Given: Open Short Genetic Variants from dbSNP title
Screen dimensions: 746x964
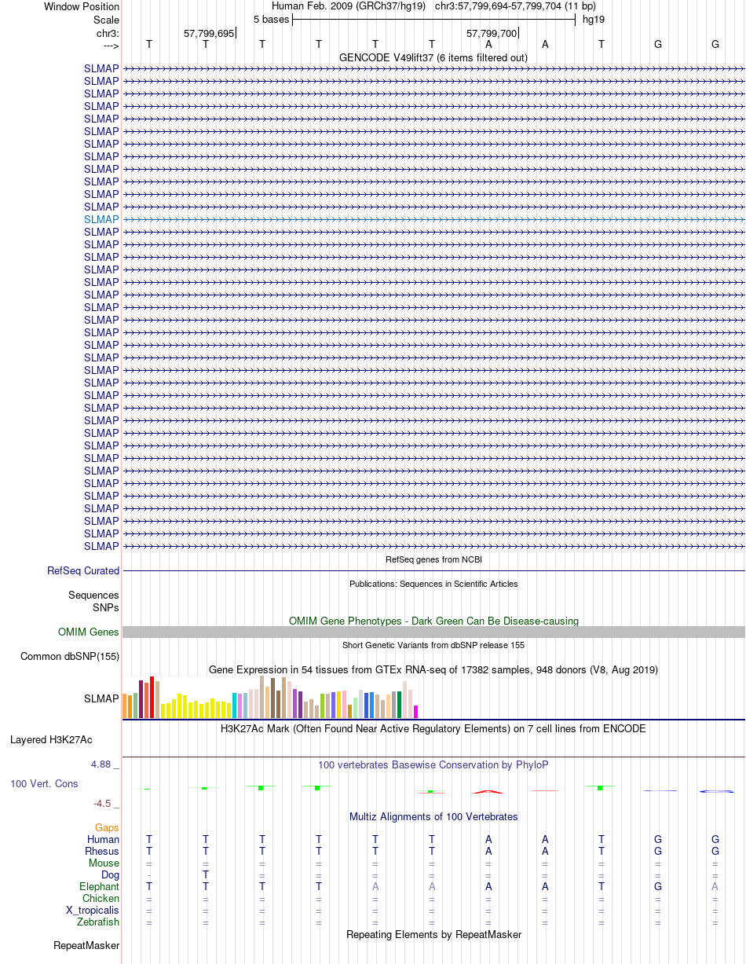Looking at the screenshot, I should click(433, 645).
